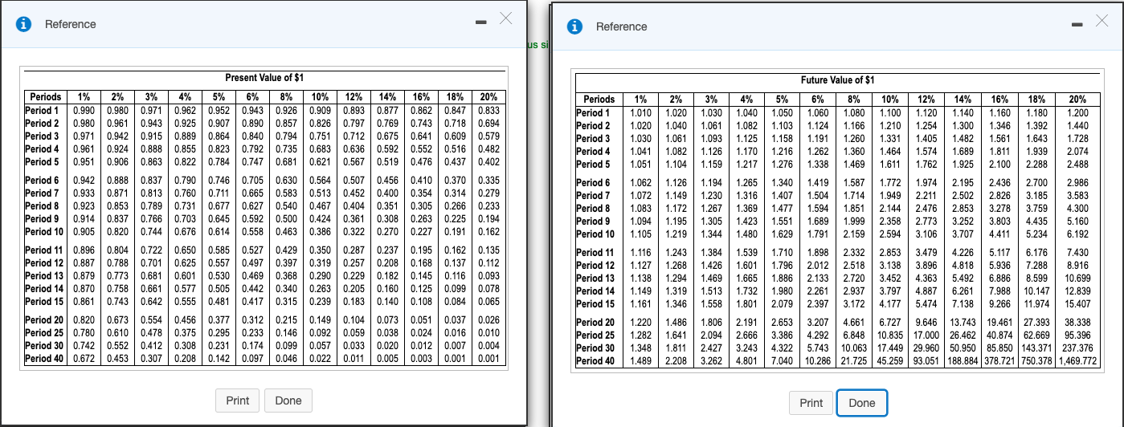Click the 6% column header in Present Value table
This screenshot has height=427, width=1124.
click(254, 97)
